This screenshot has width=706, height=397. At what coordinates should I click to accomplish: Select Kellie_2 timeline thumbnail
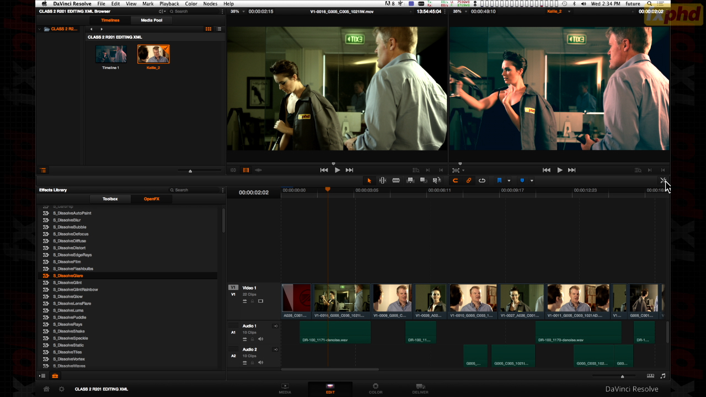153,54
